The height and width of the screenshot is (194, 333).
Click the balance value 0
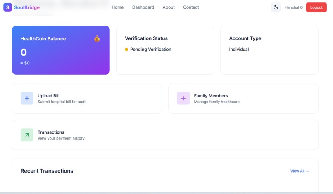pos(24,52)
